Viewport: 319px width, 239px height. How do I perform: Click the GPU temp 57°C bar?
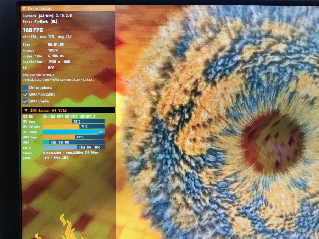(x=73, y=121)
